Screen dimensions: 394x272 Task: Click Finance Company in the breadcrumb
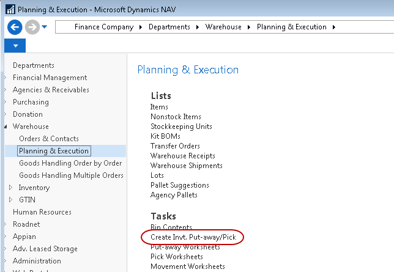tap(103, 27)
